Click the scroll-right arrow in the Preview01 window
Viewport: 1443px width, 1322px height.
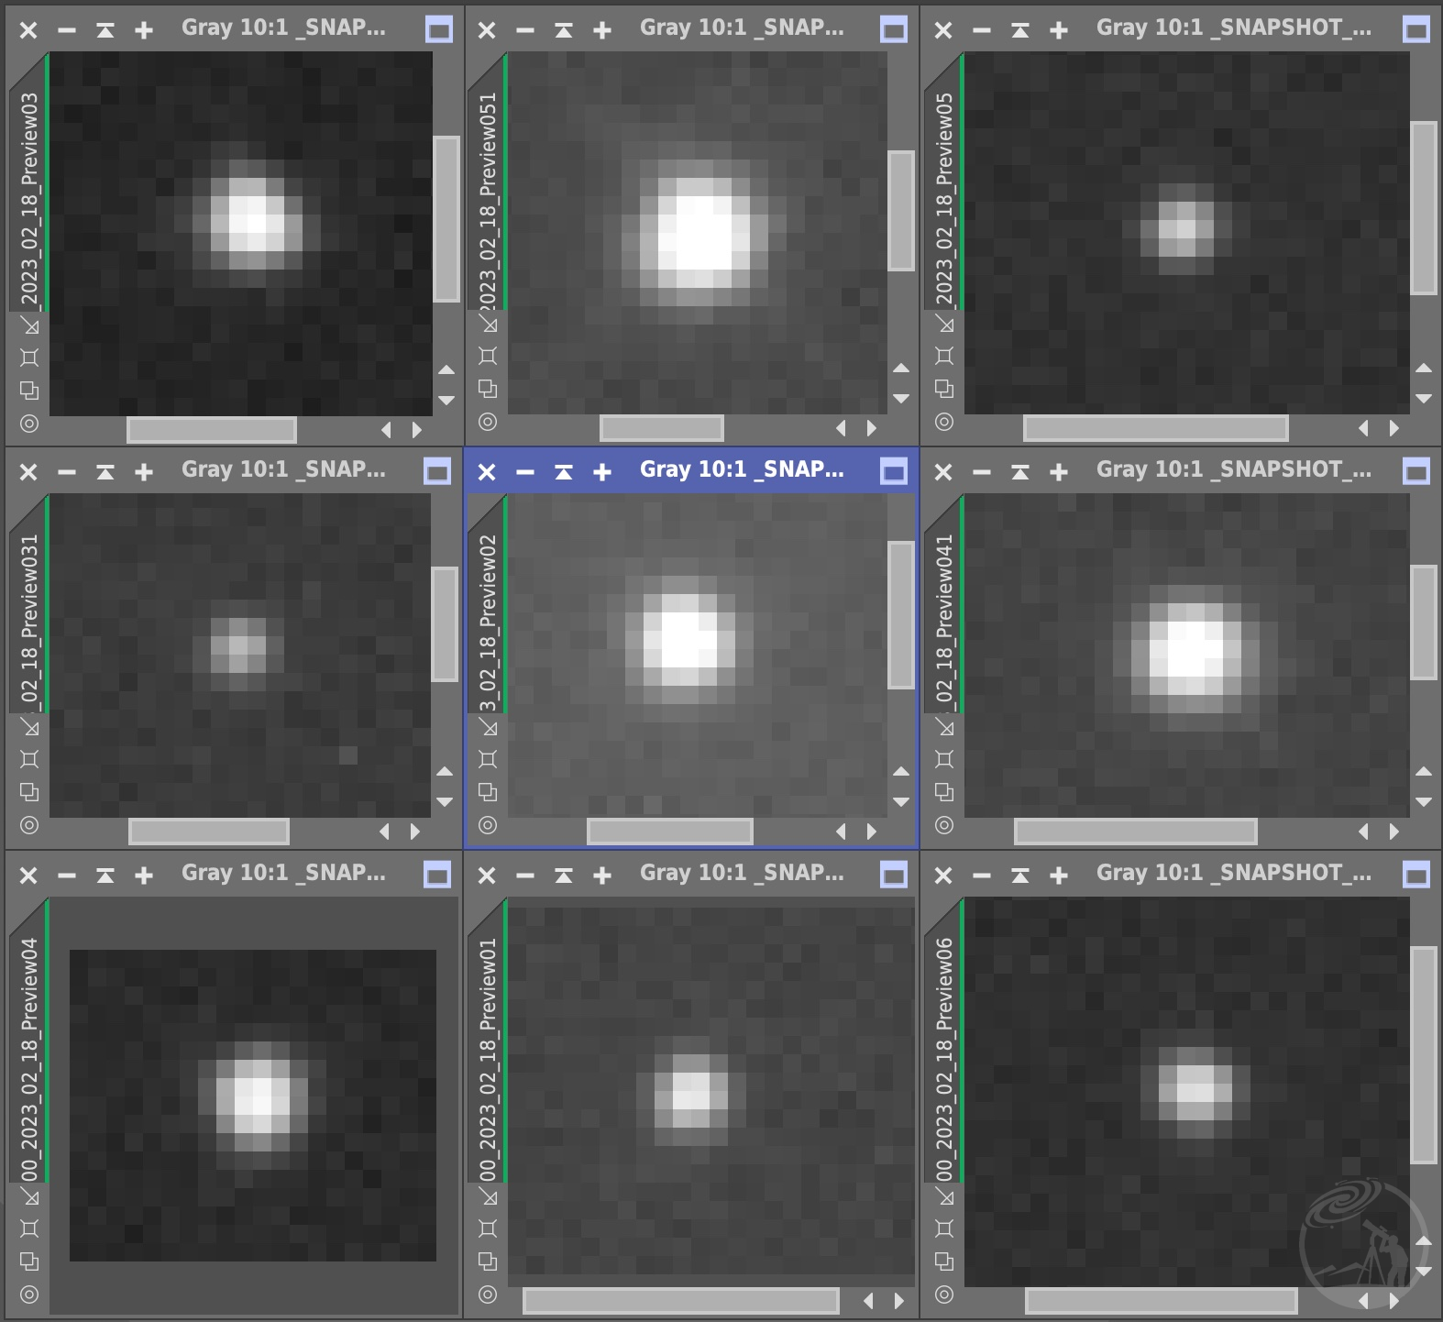899,1300
